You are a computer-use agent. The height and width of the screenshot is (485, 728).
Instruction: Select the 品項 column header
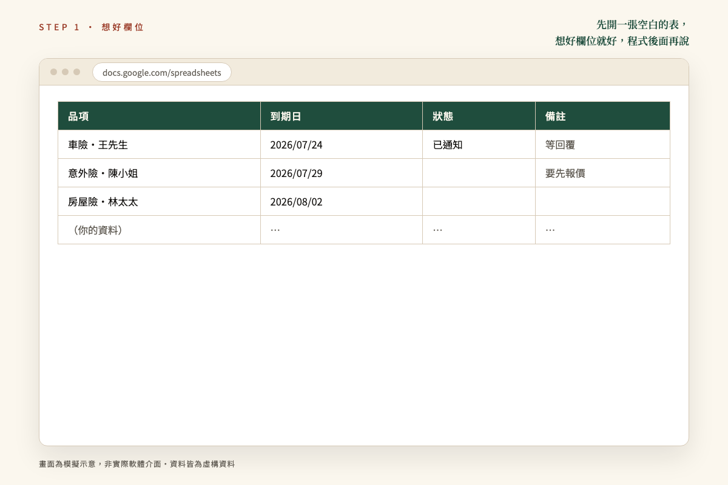pyautogui.click(x=159, y=116)
